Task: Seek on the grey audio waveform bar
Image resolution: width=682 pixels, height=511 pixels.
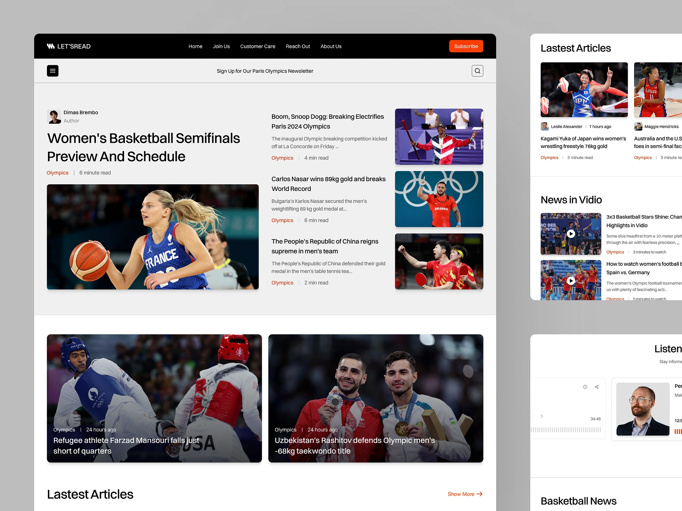Action: 566,430
